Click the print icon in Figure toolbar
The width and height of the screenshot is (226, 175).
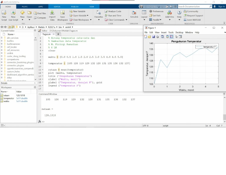tap(157, 37)
